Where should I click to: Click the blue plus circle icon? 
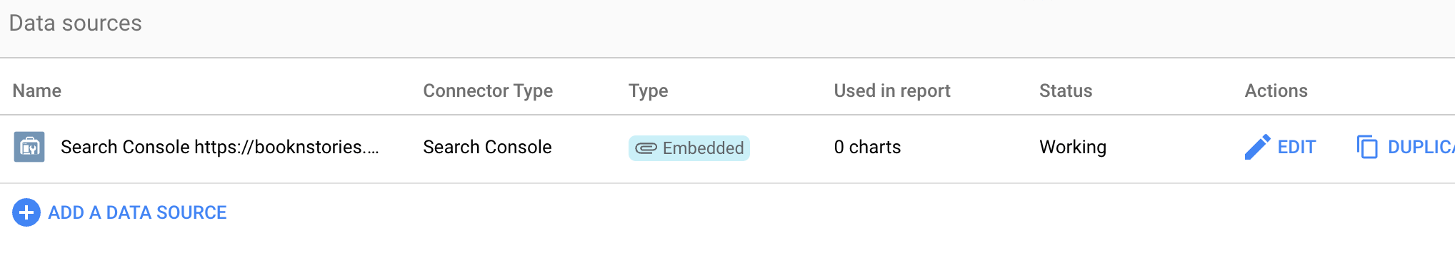click(26, 212)
